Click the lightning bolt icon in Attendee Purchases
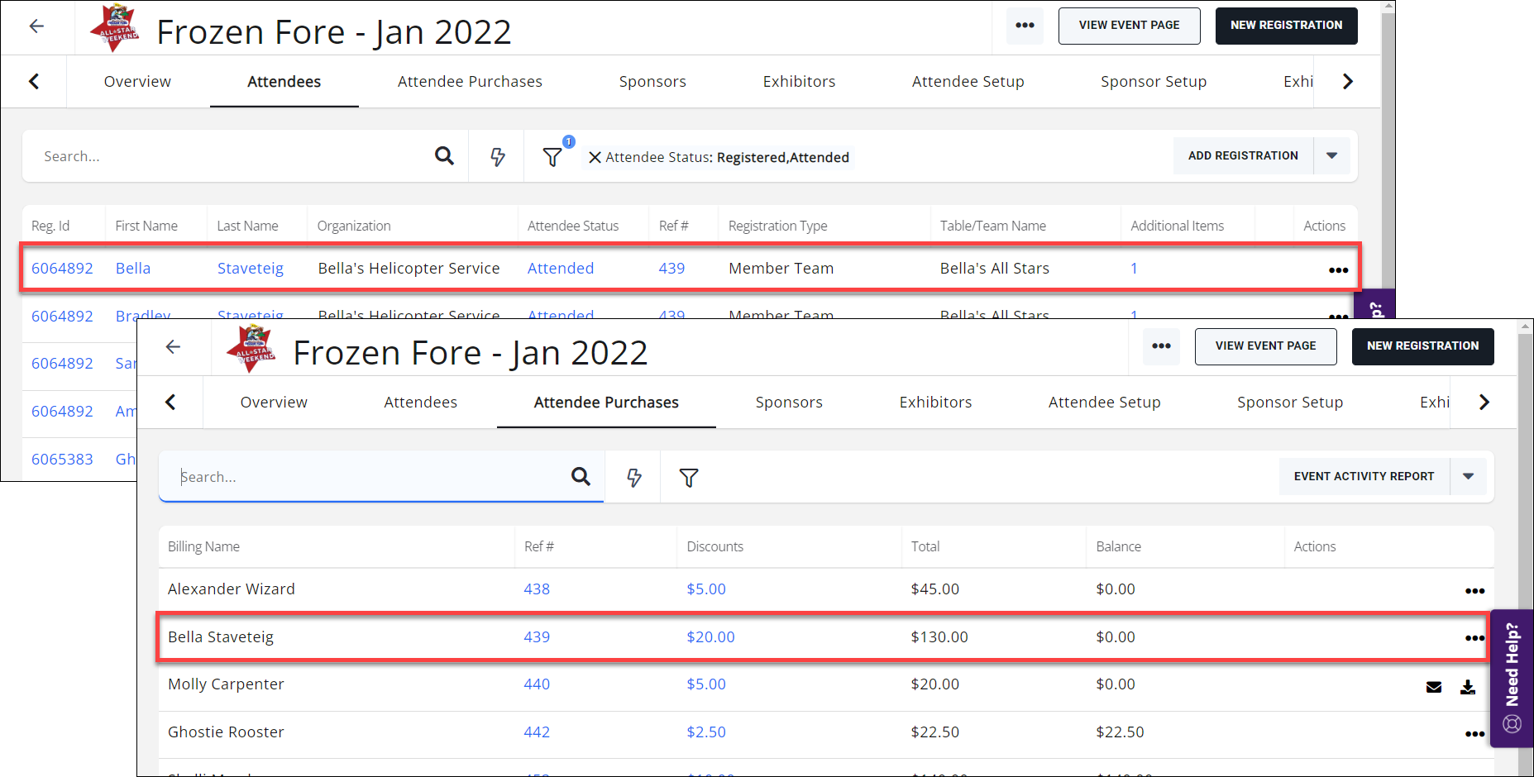 pyautogui.click(x=634, y=478)
